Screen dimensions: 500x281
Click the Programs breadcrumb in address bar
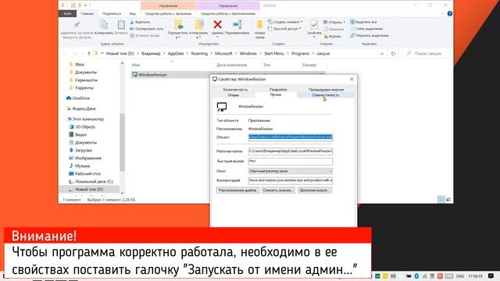pos(300,54)
